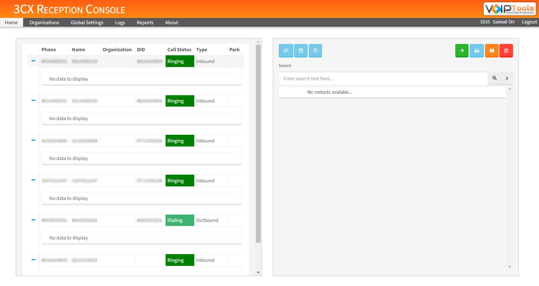Open the Organizations menu

[44, 22]
